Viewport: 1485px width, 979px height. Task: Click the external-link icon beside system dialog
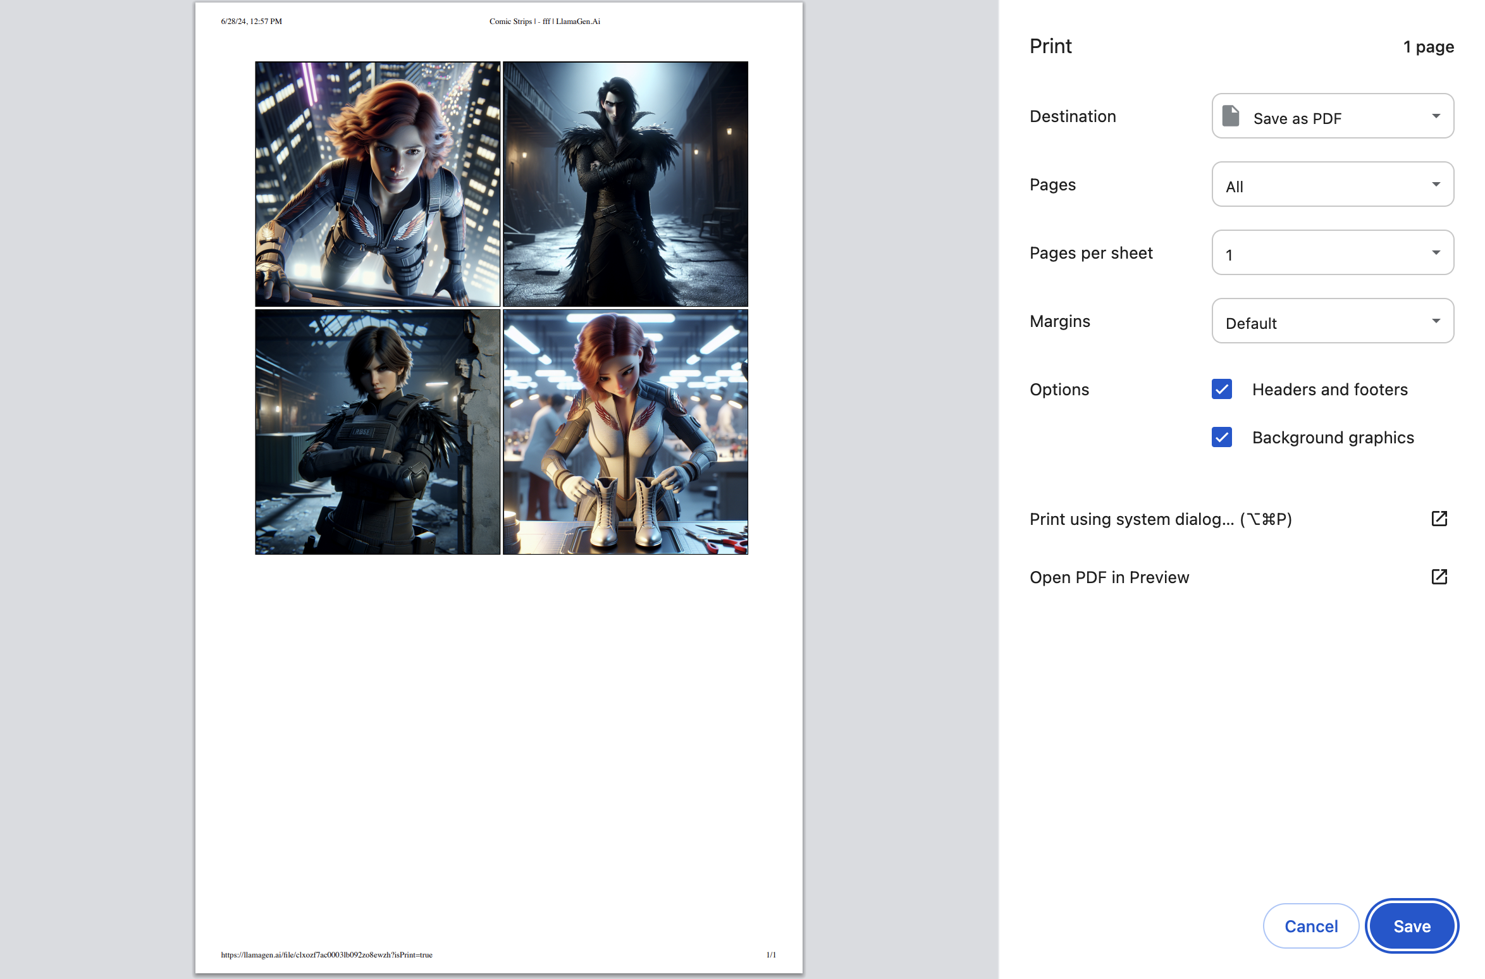[x=1439, y=519]
